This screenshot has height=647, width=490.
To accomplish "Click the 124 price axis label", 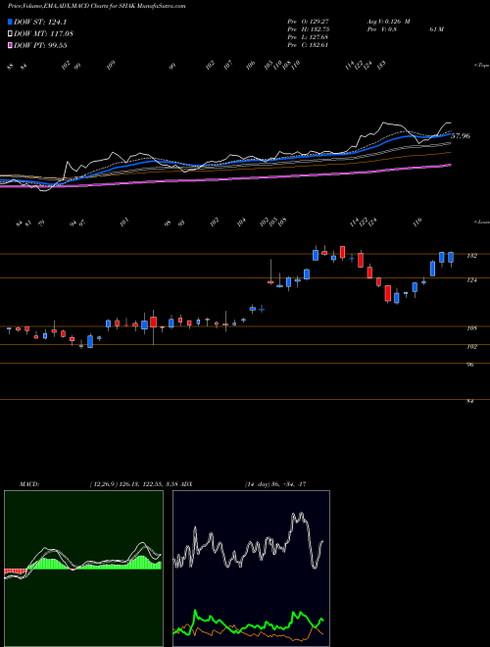I will 471,280.
